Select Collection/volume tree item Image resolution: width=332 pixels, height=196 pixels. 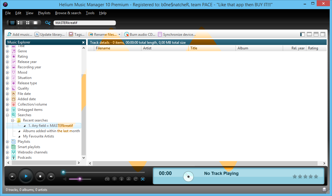[32, 104]
